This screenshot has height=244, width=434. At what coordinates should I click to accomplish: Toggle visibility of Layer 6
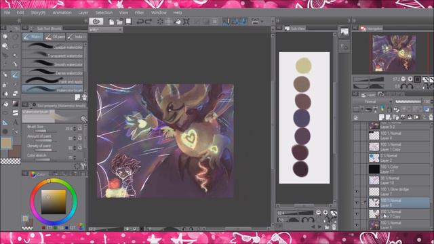coord(357,203)
